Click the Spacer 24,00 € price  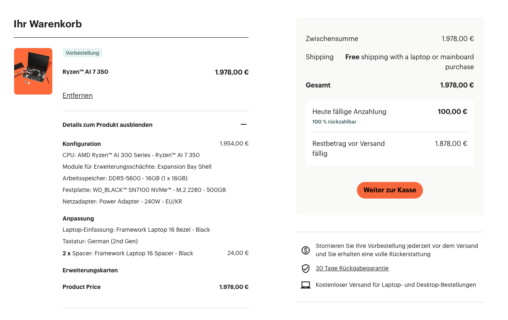[238, 253]
